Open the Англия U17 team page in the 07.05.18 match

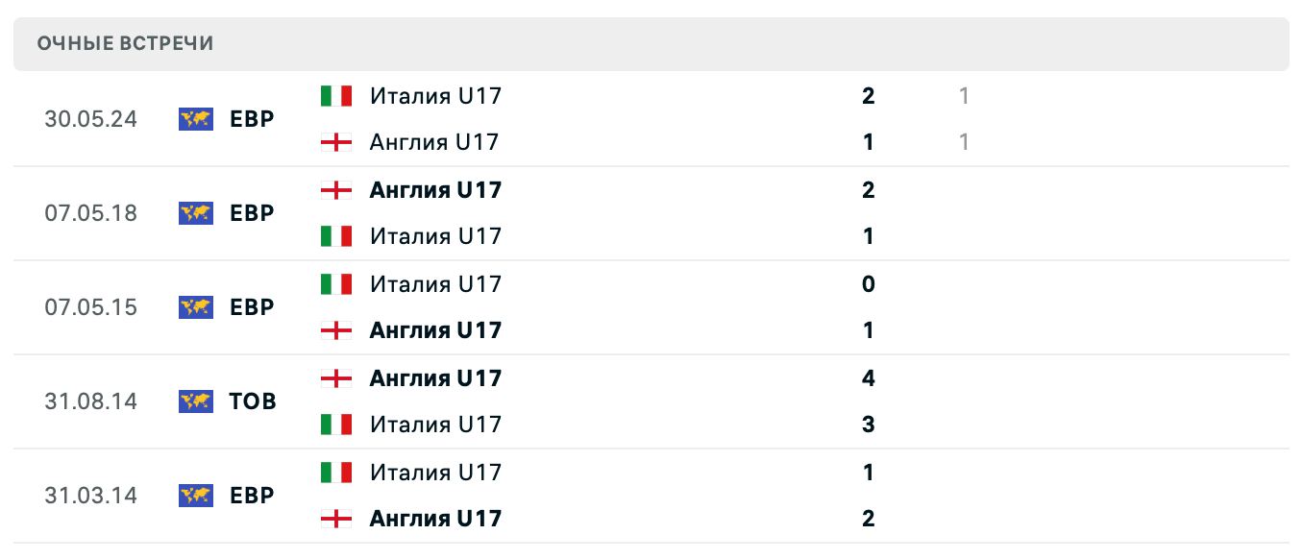click(435, 189)
